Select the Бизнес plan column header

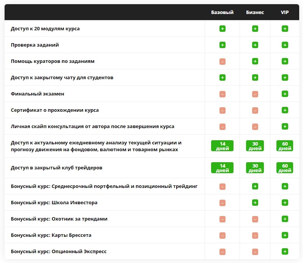[x=255, y=13]
